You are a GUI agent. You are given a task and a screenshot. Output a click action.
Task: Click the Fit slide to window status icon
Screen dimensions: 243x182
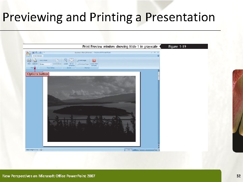pos(158,150)
